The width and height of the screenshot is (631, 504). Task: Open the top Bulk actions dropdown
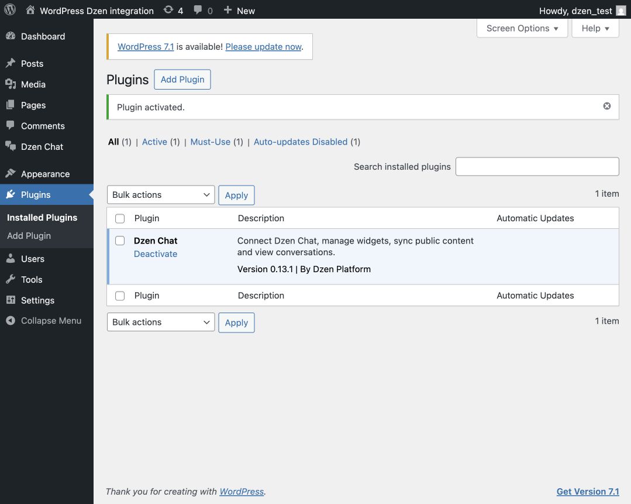coord(161,194)
